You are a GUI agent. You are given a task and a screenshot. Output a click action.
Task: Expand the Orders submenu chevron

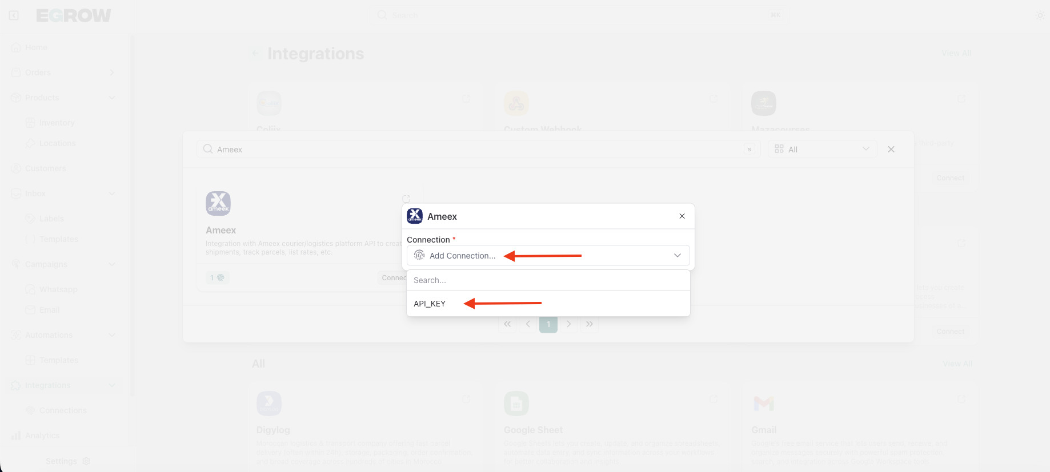112,72
